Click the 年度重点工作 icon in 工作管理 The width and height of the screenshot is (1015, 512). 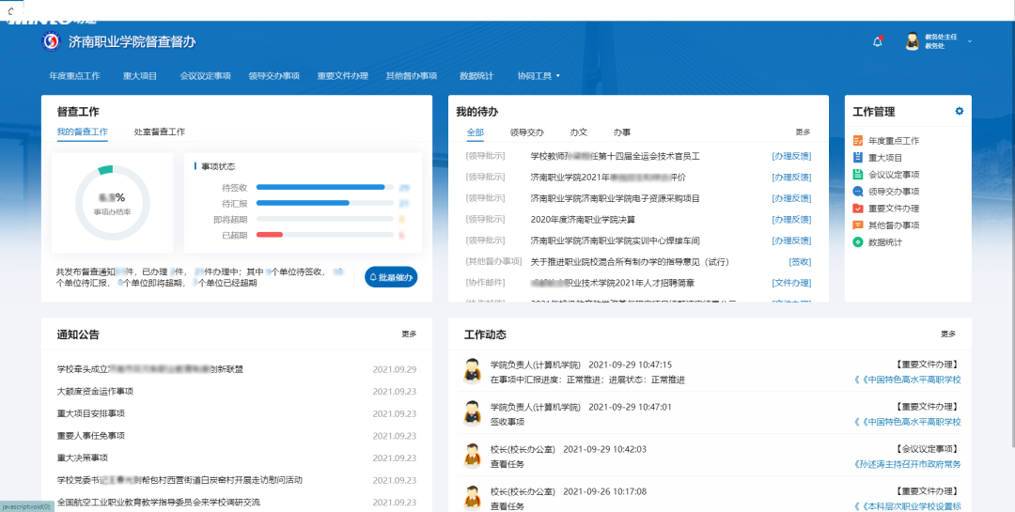[x=858, y=141]
